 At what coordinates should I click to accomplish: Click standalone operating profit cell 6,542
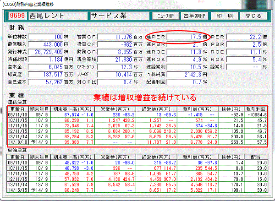coord(114,185)
